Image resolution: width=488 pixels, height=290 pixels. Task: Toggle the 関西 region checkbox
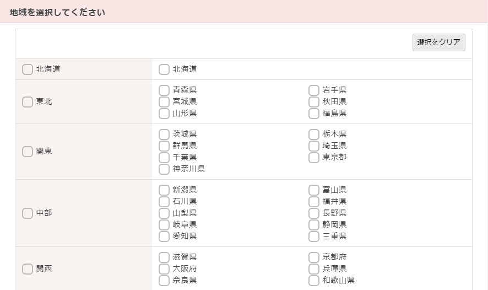coord(28,269)
